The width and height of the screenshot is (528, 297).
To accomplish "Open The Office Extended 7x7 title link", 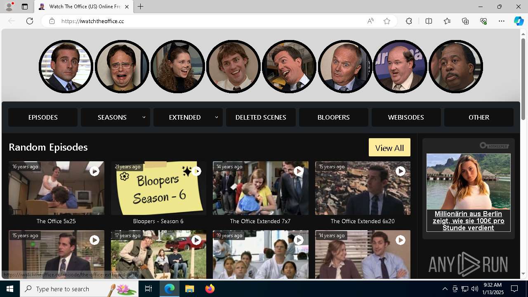I will tap(260, 221).
